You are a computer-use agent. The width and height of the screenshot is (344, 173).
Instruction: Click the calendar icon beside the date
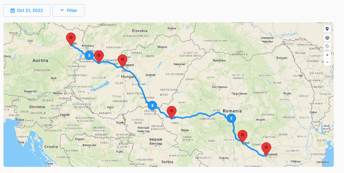12,10
